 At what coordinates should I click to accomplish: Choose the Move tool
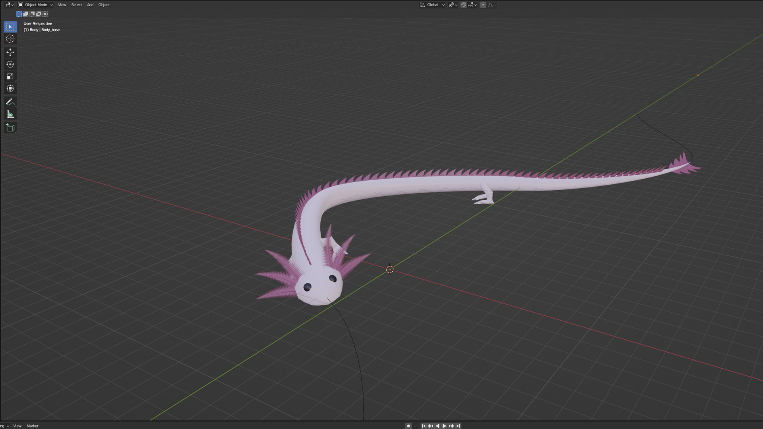(10, 52)
